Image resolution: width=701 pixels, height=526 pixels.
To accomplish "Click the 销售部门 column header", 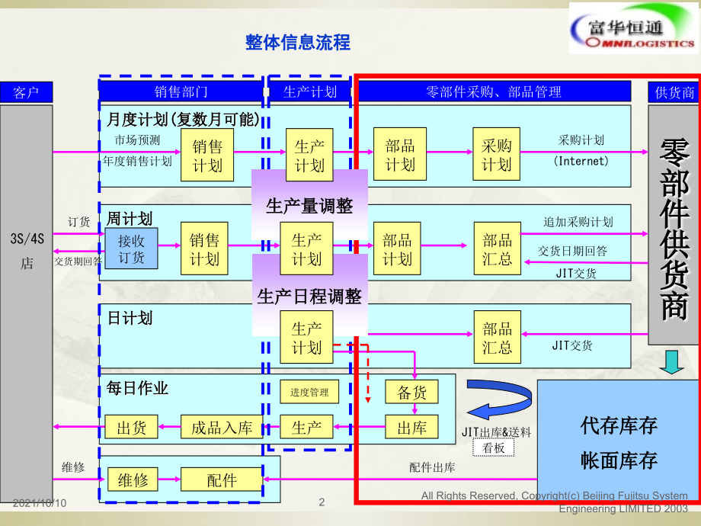I will click(x=181, y=91).
